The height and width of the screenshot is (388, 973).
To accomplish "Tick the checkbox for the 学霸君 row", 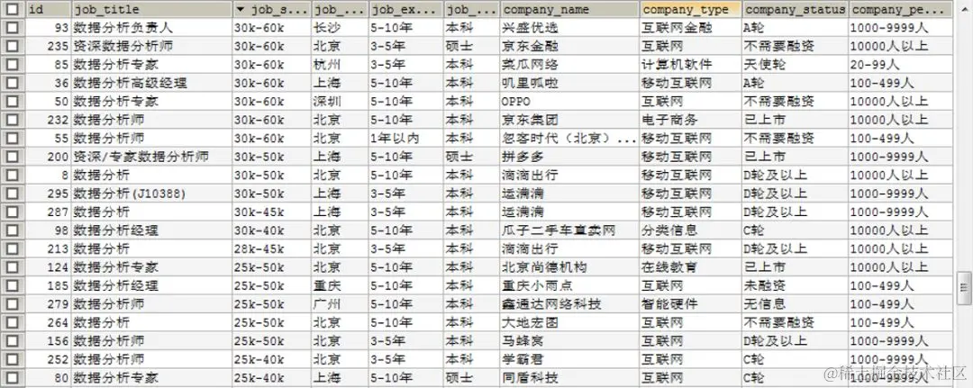I will [13, 359].
